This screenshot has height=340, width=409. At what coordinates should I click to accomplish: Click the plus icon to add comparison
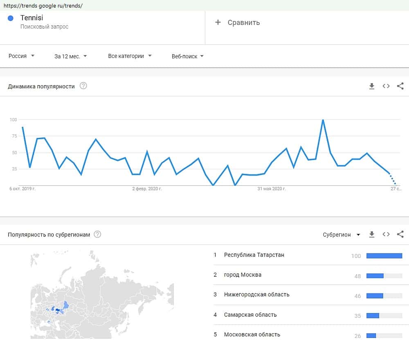tap(218, 22)
